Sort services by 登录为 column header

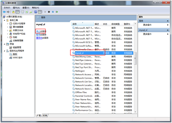[x=128, y=24]
